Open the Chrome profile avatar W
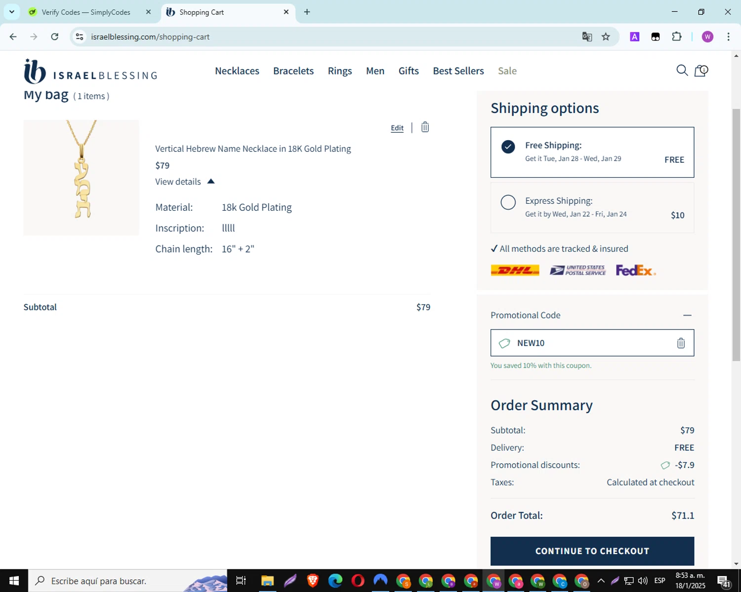Screen dimensions: 741x592 707,37
